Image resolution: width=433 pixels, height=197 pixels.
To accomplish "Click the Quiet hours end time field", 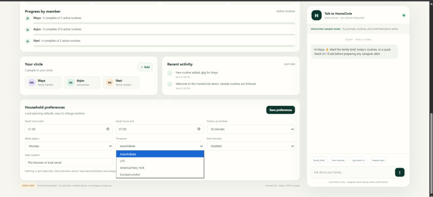I will [160, 129].
